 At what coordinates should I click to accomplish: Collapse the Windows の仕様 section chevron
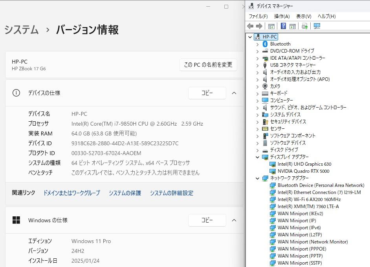click(234, 220)
